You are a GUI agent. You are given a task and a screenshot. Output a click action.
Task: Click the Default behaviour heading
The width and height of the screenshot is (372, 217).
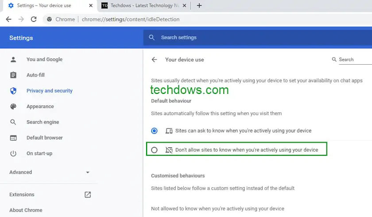pos(171,101)
